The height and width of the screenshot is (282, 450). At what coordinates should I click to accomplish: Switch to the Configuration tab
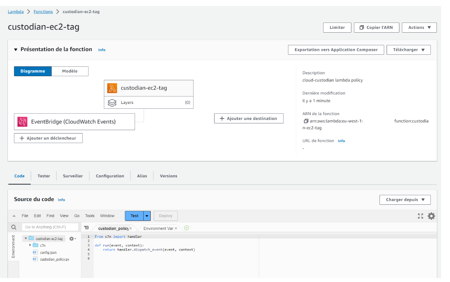[x=110, y=176]
